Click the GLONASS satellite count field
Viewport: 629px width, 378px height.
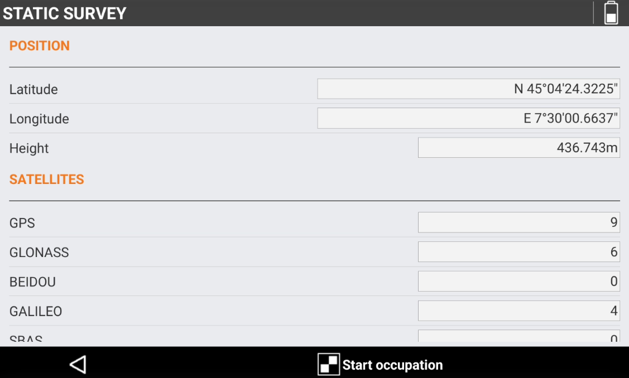point(518,253)
